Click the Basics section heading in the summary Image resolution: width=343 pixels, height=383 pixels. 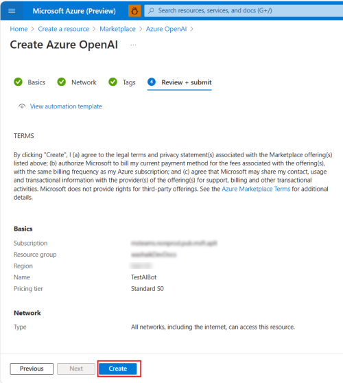click(x=23, y=229)
